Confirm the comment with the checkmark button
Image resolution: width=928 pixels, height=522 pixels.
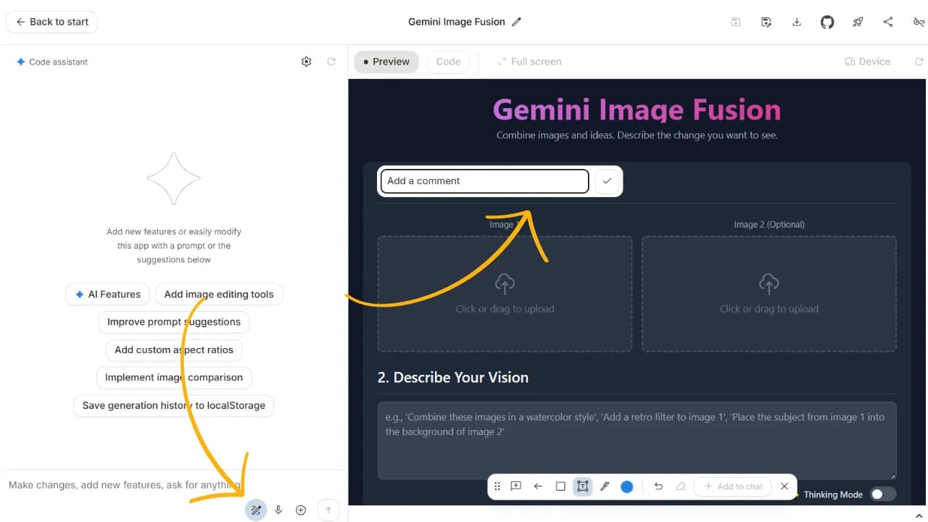607,181
